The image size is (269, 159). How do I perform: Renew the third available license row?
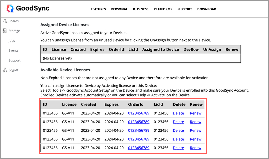coord(195,130)
